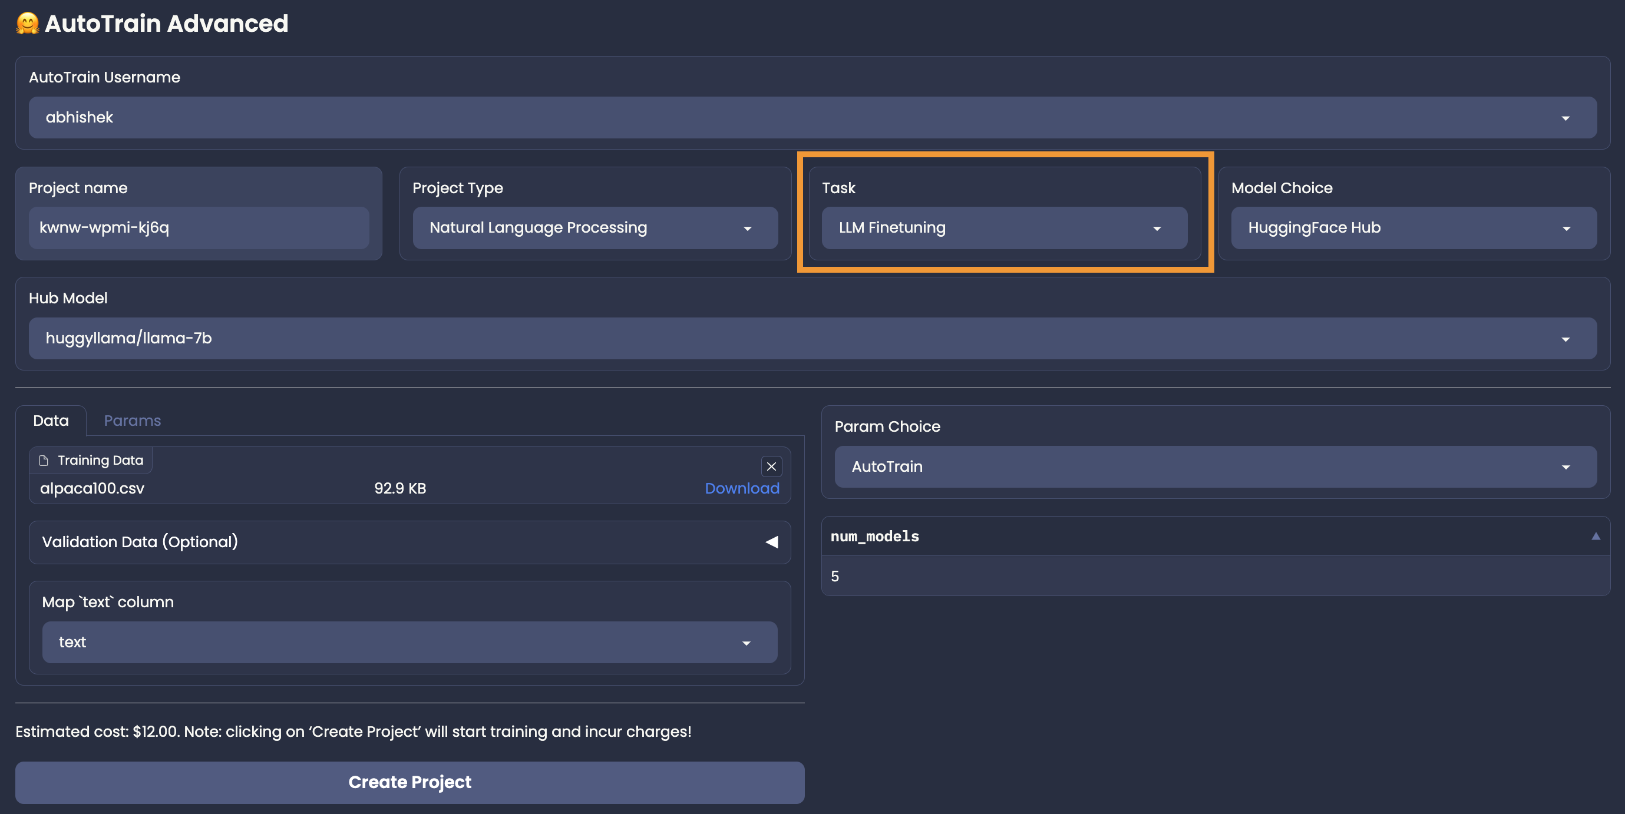Image resolution: width=1625 pixels, height=814 pixels.
Task: Remove the uploaded training file with X
Action: (771, 466)
